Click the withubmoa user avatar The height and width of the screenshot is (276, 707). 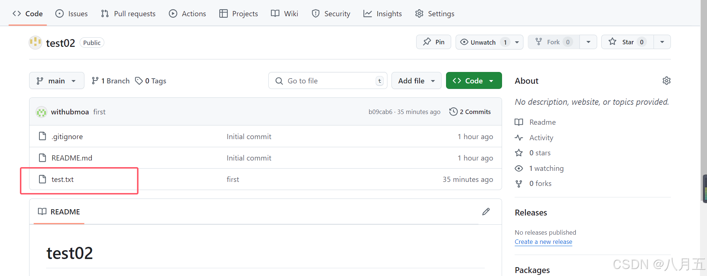pyautogui.click(x=41, y=112)
